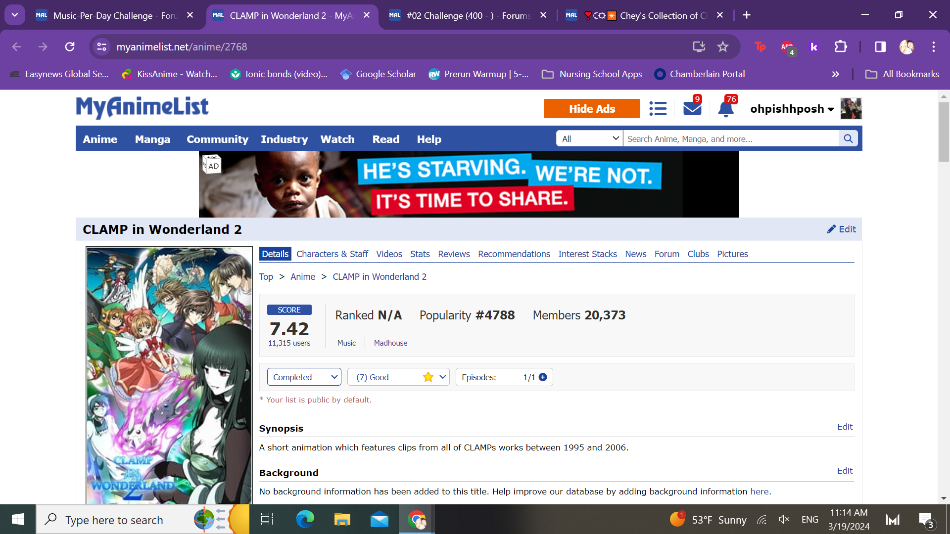Expand ohpishhposh profile menu

792,109
